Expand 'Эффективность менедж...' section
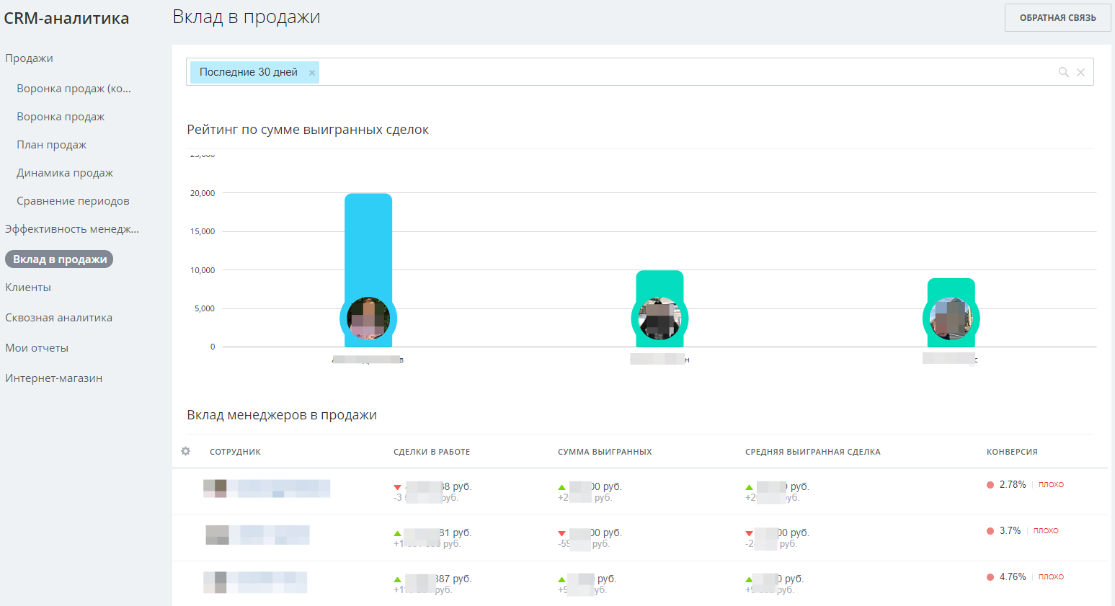Screen dimensions: 1115x606 coord(71,229)
